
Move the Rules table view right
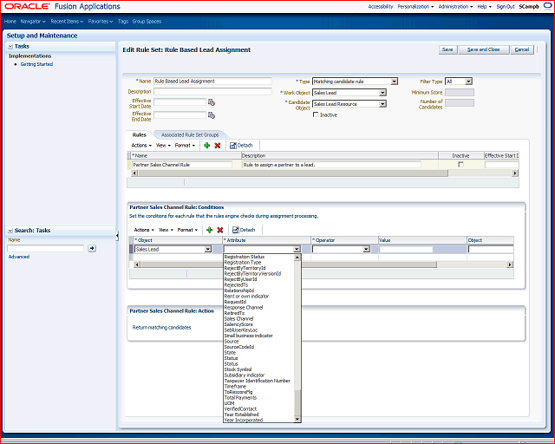coord(515,173)
